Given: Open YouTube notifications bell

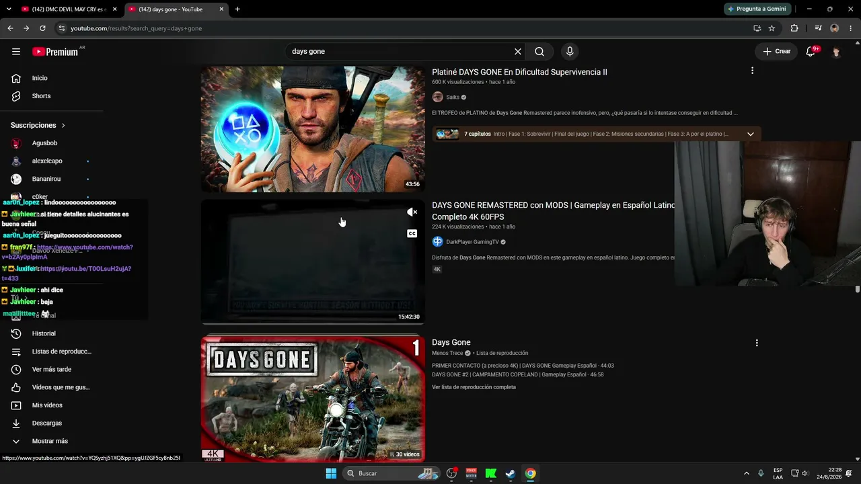Looking at the screenshot, I should click(x=811, y=52).
